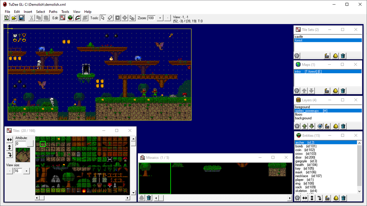Select the tree mosaic thumbnail
The height and width of the screenshot is (206, 367).
click(x=155, y=178)
